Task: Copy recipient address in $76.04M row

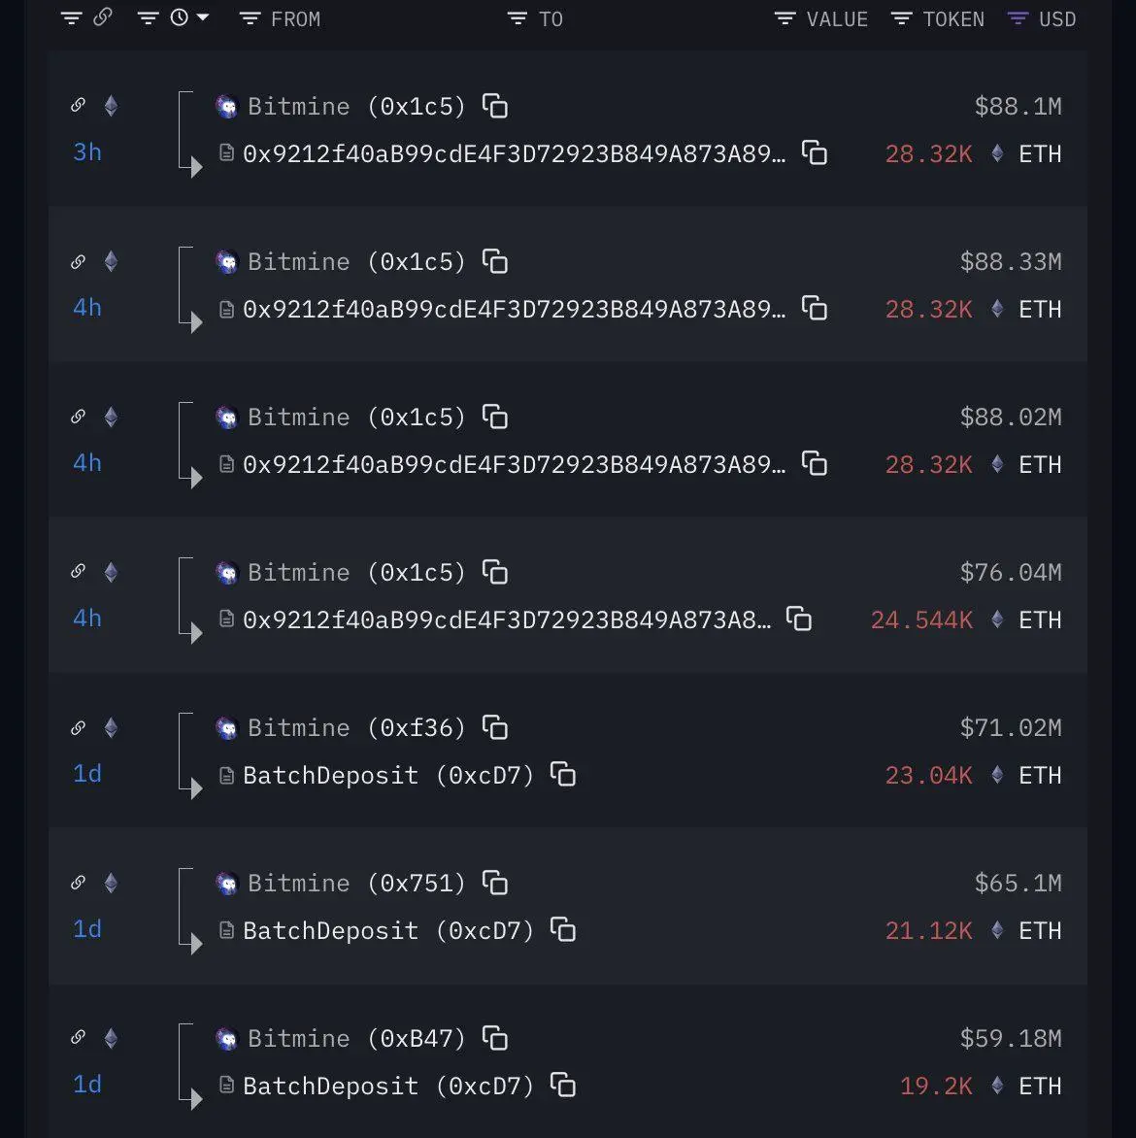Action: pyautogui.click(x=798, y=619)
